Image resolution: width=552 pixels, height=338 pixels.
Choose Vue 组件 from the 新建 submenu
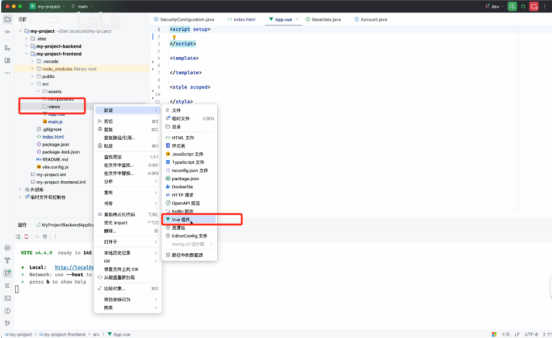pyautogui.click(x=189, y=219)
